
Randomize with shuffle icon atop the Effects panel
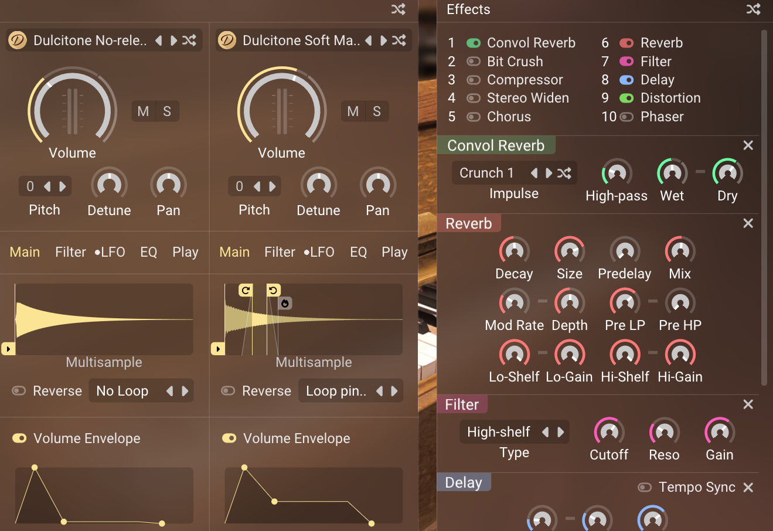pos(754,9)
